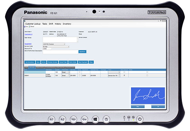
Task: Click the blue Signature button
Action: pyautogui.click(x=82, y=52)
